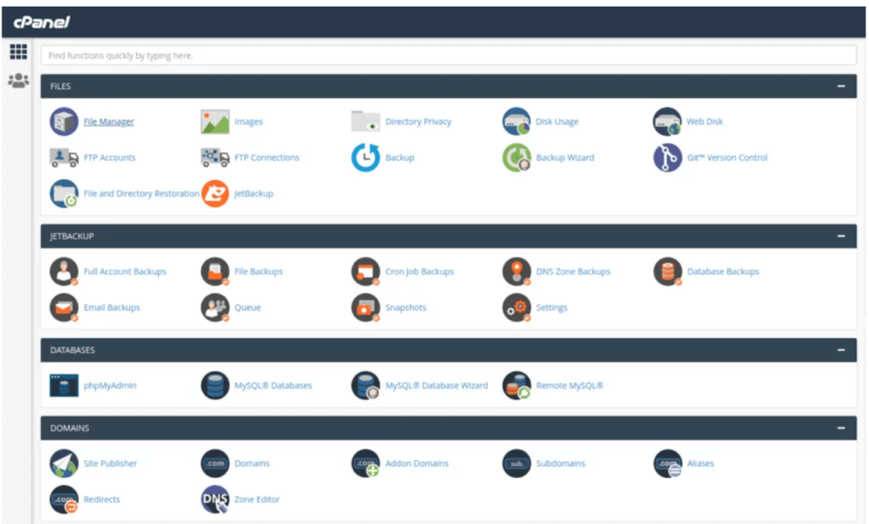Click the Aliases icon
Viewport: 869px width, 524px height.
tap(667, 464)
